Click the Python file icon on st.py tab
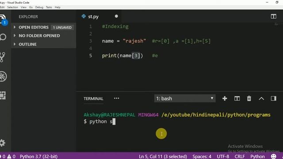 84,16
